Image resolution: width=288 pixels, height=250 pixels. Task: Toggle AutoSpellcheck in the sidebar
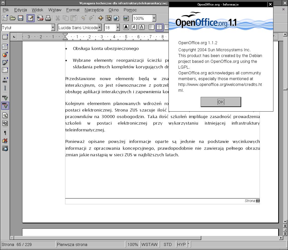click(5, 106)
